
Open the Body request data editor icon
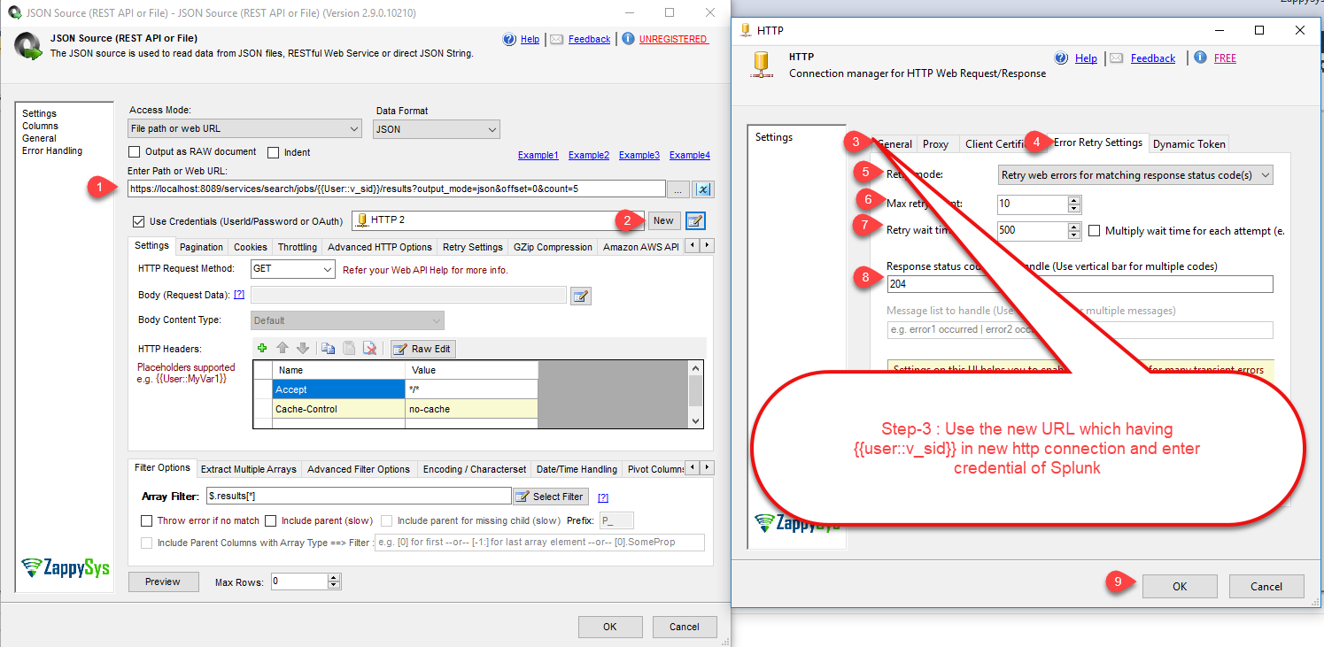[x=581, y=296]
